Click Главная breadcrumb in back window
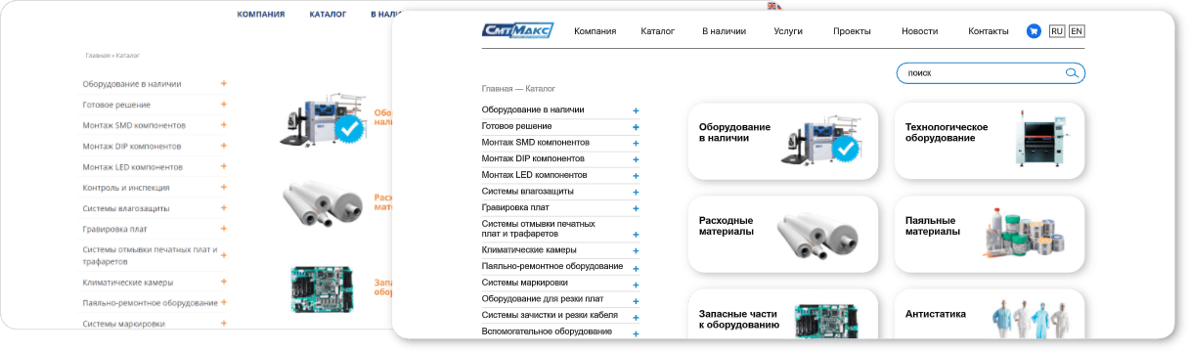1190x353 pixels. coord(97,56)
